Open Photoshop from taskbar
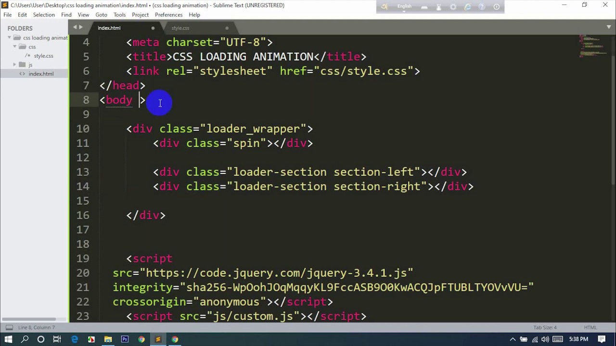Image resolution: width=616 pixels, height=346 pixels. tap(125, 339)
